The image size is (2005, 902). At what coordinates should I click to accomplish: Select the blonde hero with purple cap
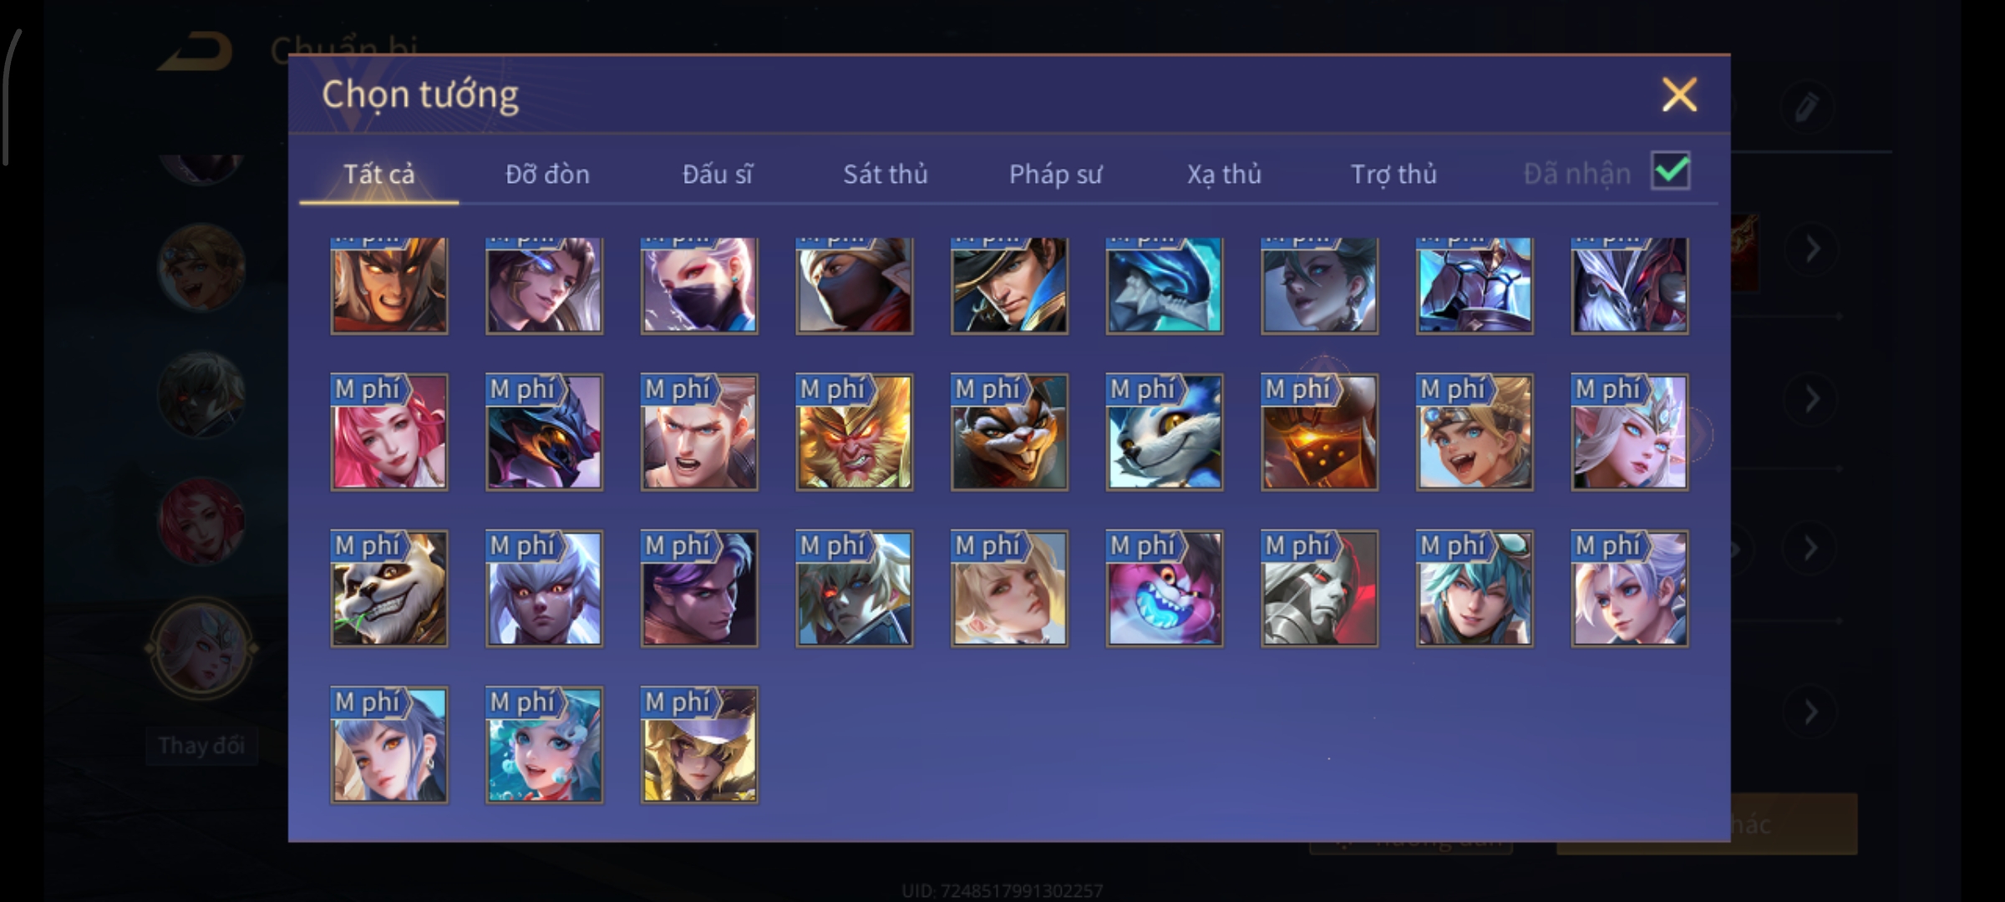point(699,745)
